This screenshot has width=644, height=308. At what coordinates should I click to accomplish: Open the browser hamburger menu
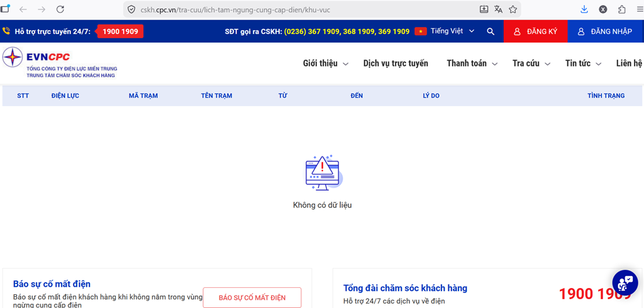pyautogui.click(x=640, y=9)
